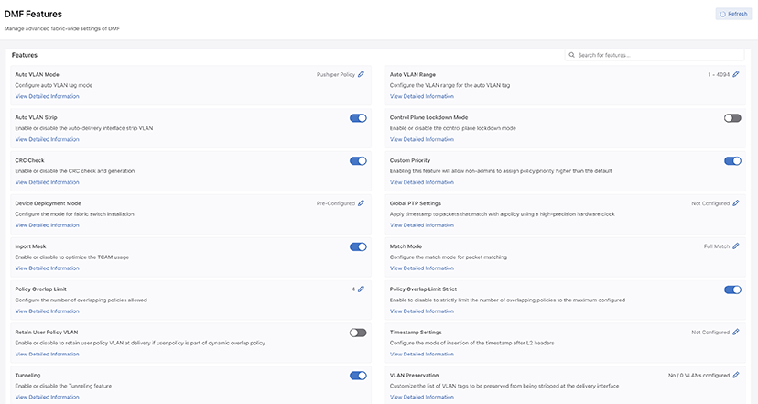758x404 pixels.
Task: View Detailed Information for Policy Overlap Limit Strict
Action: coord(421,311)
